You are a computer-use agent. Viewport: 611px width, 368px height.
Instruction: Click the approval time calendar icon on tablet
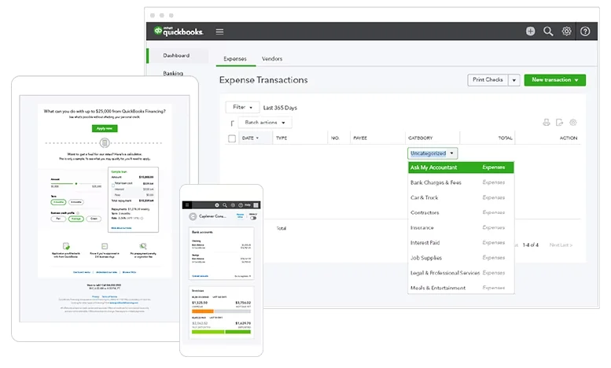[x=105, y=246]
